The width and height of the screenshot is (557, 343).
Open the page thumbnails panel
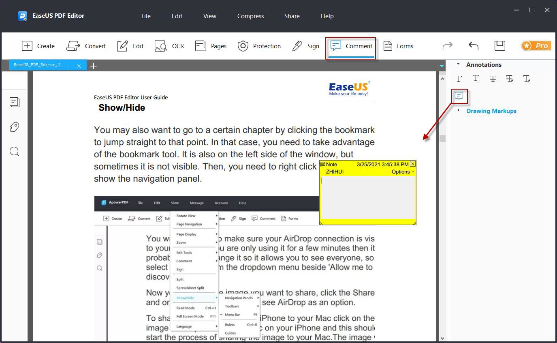pos(15,102)
